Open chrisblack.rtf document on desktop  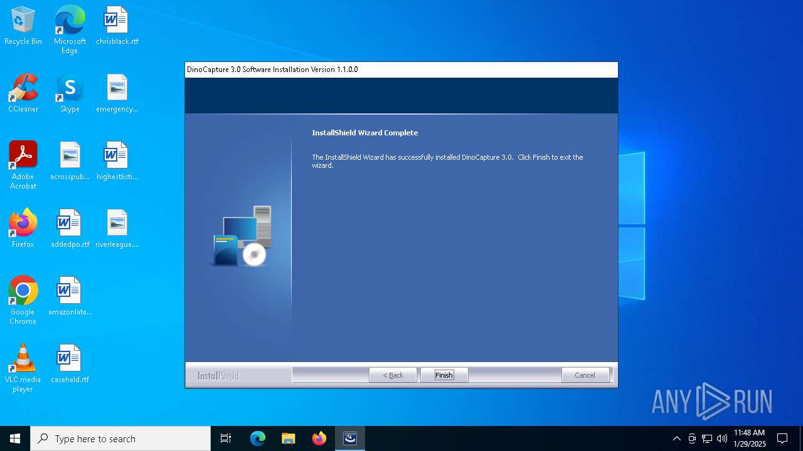tap(117, 26)
